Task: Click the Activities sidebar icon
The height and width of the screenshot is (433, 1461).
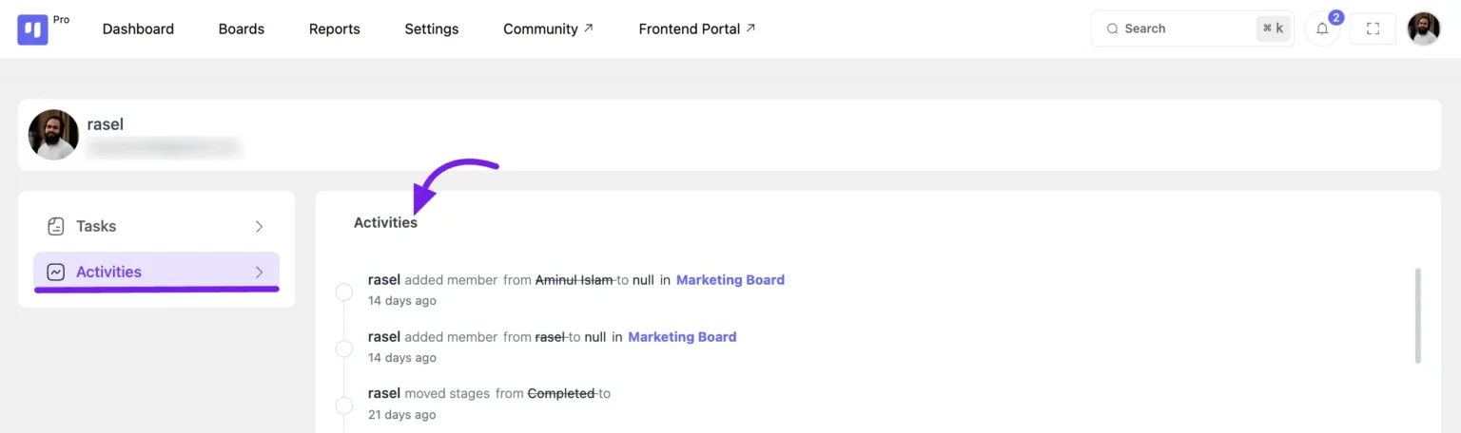Action: point(56,272)
